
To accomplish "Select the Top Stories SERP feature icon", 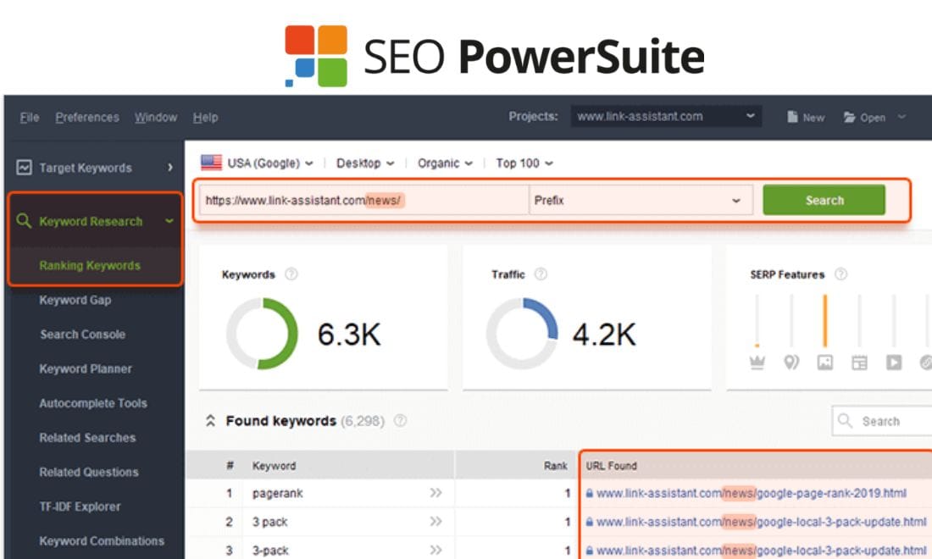I will [x=859, y=362].
